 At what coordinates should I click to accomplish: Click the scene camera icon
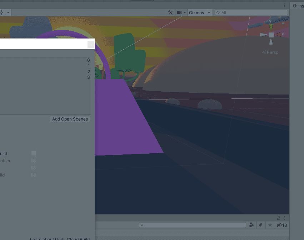point(179,12)
